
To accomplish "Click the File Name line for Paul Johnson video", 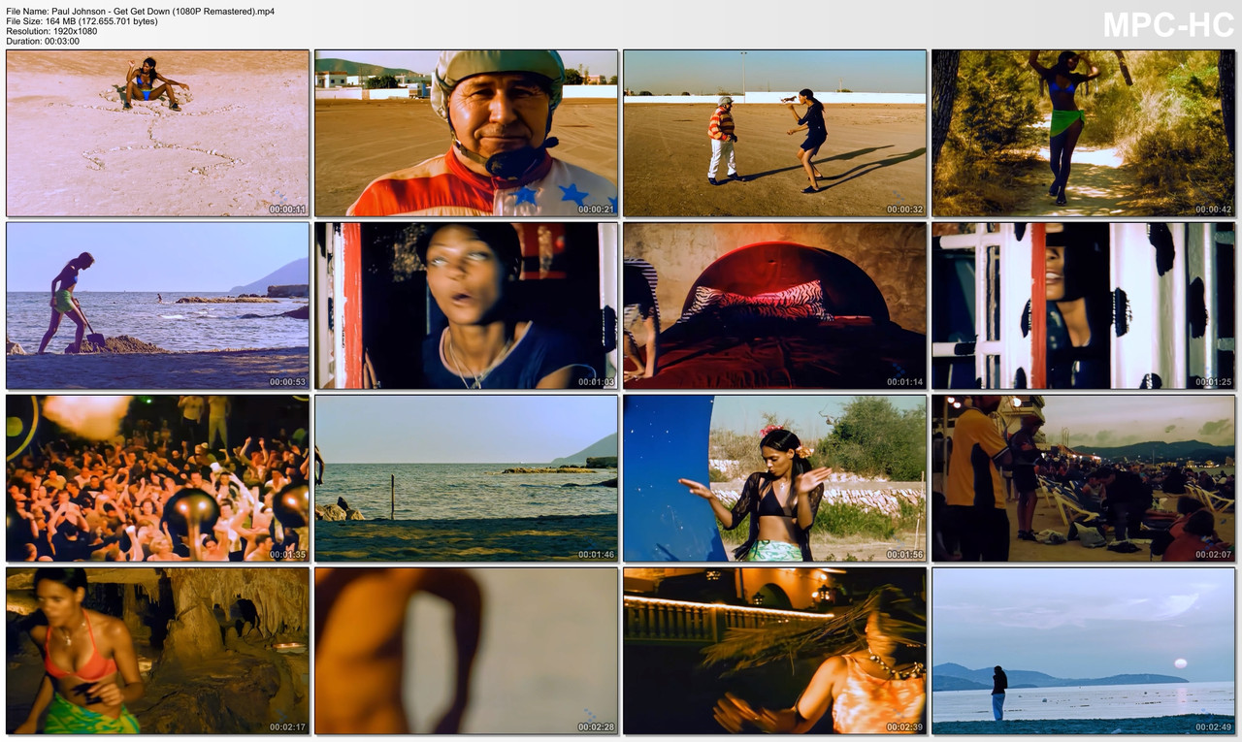I will coord(140,12).
